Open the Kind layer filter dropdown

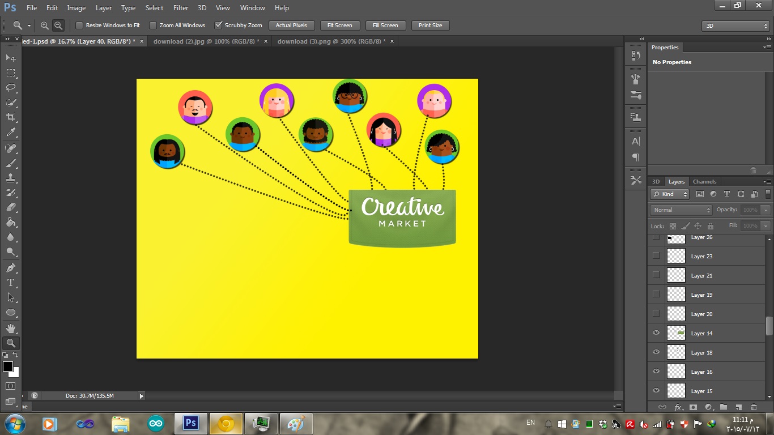tap(669, 194)
